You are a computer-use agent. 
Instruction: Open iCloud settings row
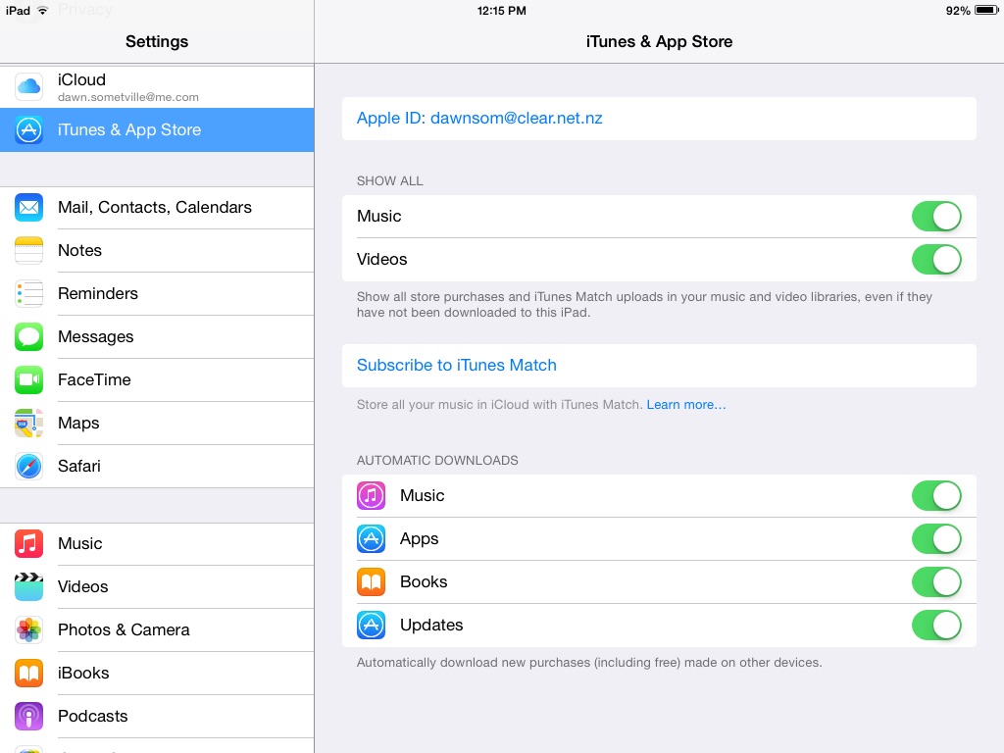click(157, 86)
